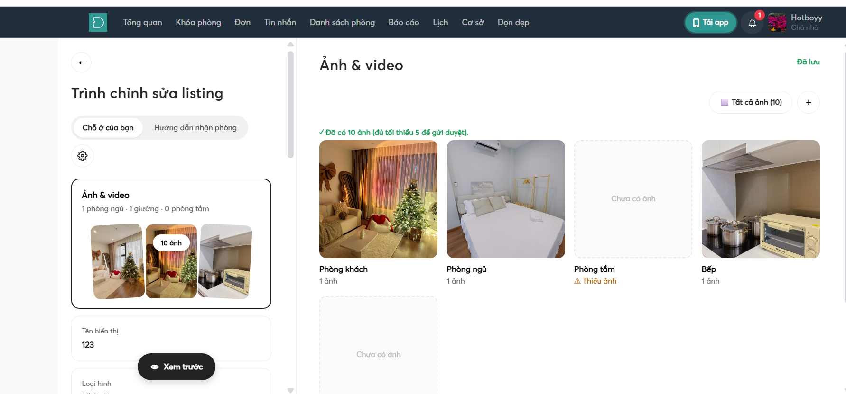Go to the Cơ sở page

click(x=473, y=22)
